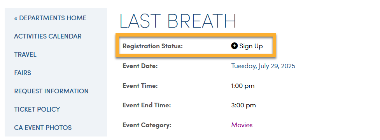Screen dimensions: 380x140
Task: Click the black plus icon beside Sign Up
Action: point(235,46)
